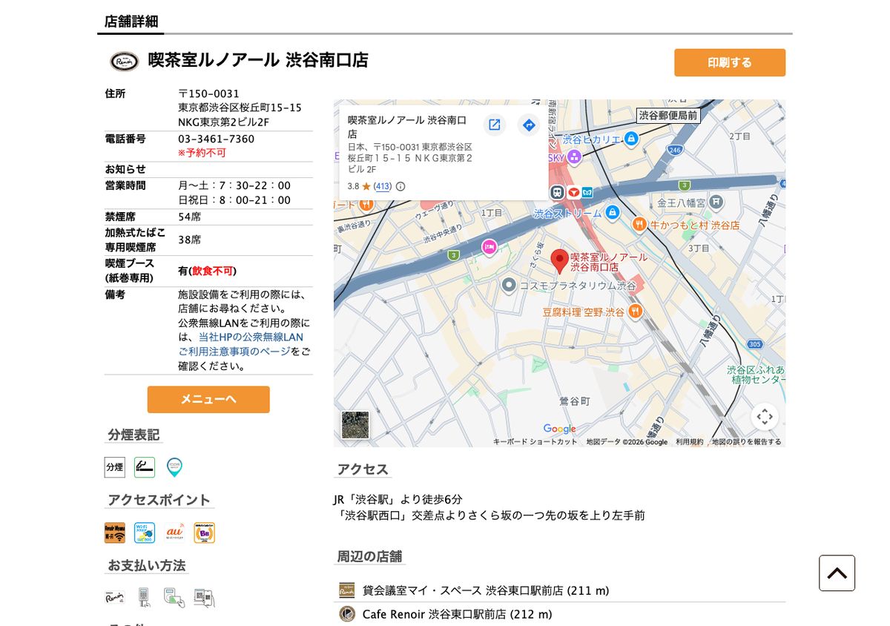Image resolution: width=890 pixels, height=626 pixels.
Task: Click the map card title 喫茶室ルノアール 渋谷南口店
Action: [x=407, y=127]
